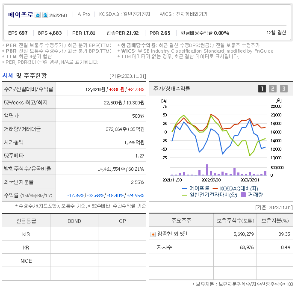Click the telephone icon beside code 262260

point(45,15)
